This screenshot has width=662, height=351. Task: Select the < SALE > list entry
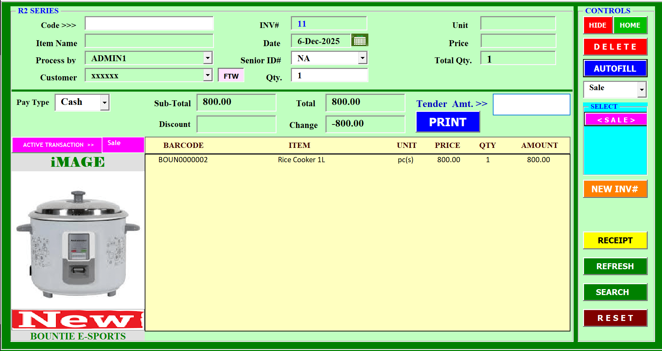(616, 120)
